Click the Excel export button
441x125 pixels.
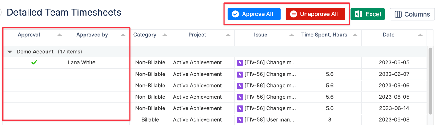367,14
